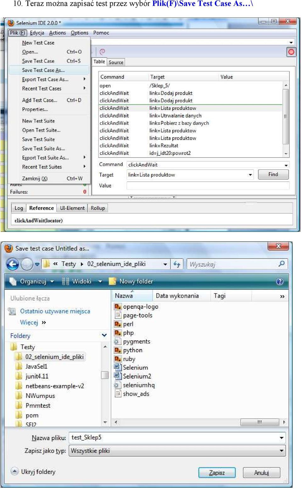Hide folders with Ukryj foldery toggle
This screenshot has width=302, height=489.
[x=33, y=472]
